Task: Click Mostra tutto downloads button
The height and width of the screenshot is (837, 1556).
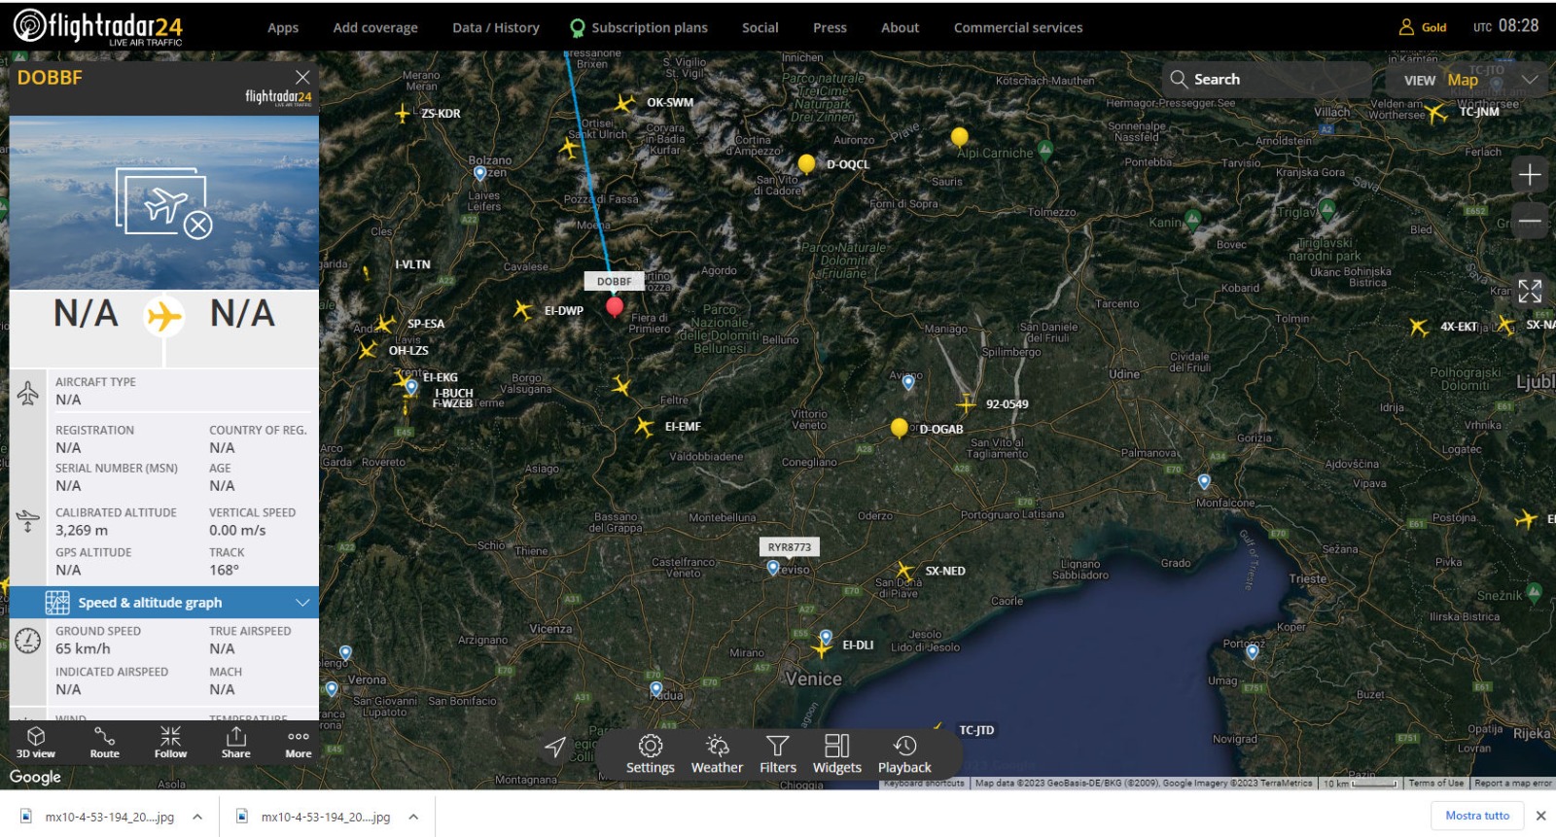Action: point(1477,816)
